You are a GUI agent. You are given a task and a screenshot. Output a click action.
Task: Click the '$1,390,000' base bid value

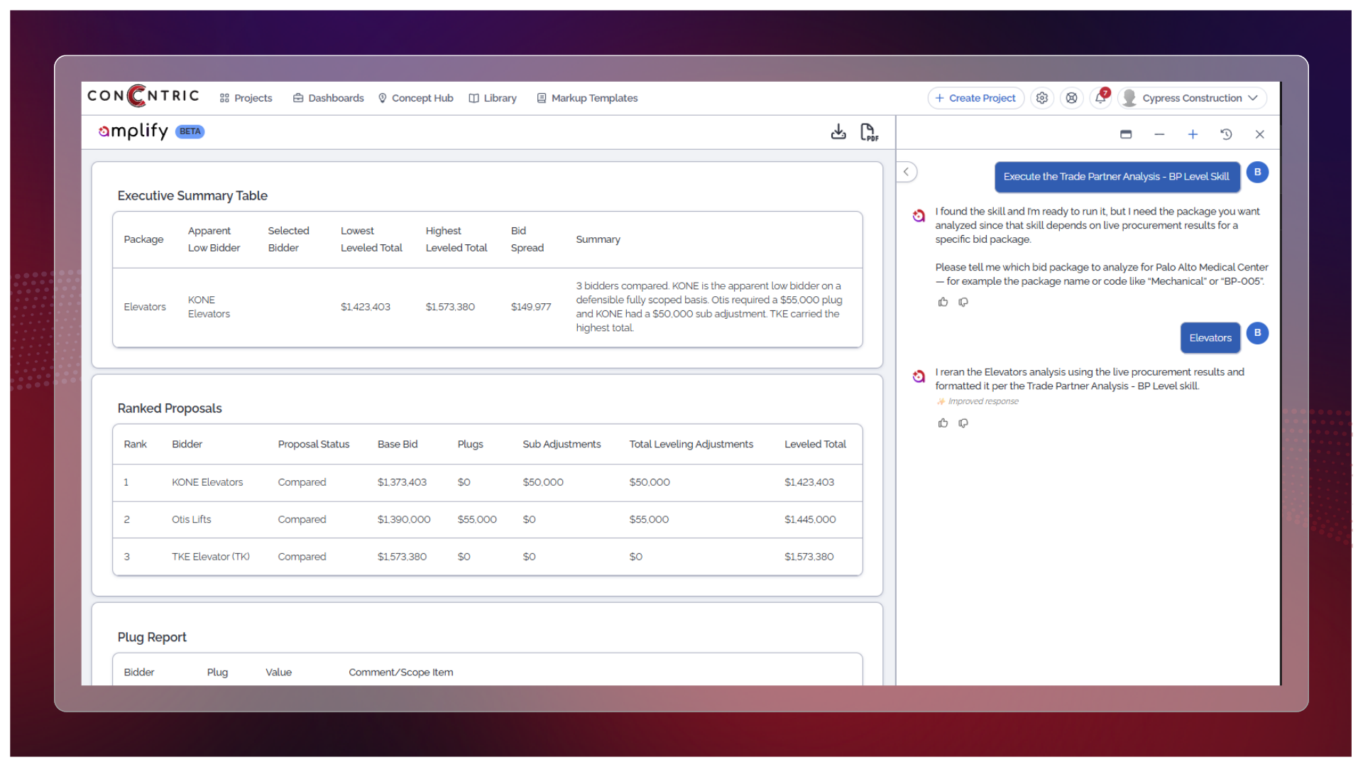[404, 520]
